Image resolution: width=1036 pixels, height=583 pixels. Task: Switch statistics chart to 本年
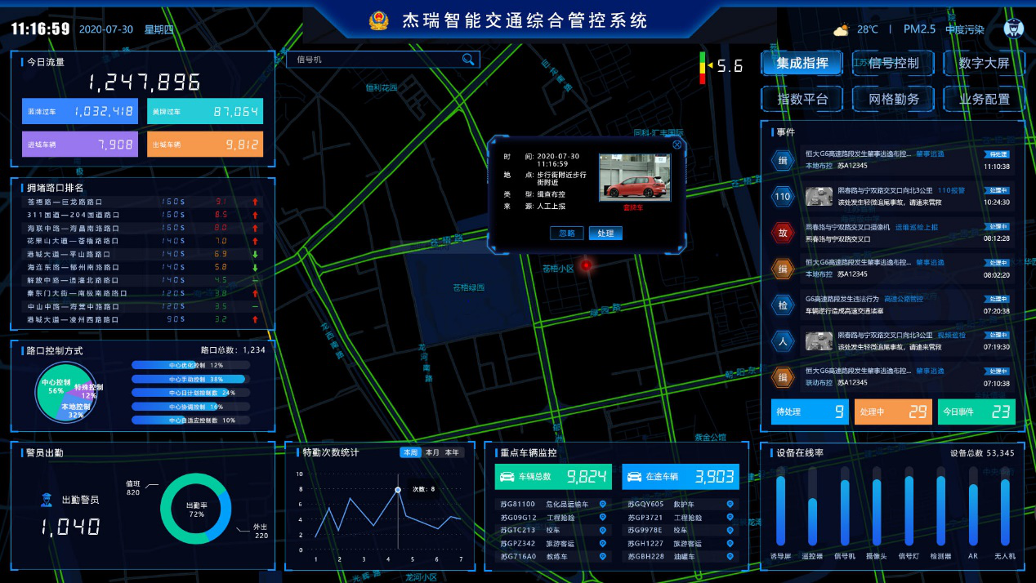coord(452,452)
